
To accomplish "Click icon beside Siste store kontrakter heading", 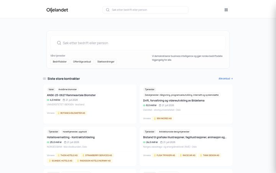I will (x=44, y=79).
